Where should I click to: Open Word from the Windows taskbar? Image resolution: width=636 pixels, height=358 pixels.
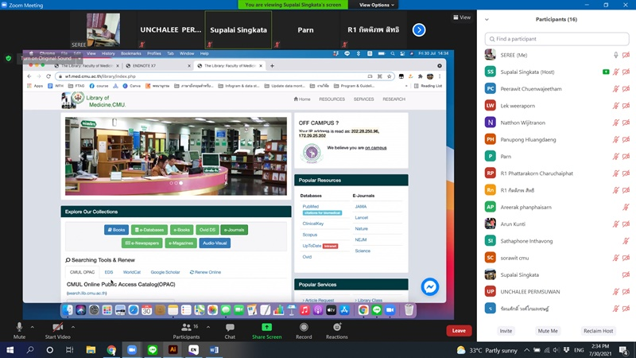point(214,349)
